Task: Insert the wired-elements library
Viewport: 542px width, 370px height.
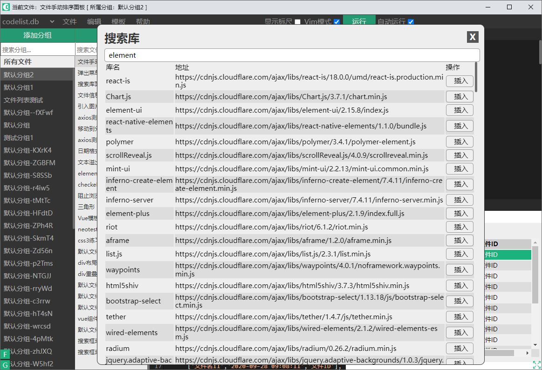Action: pos(460,332)
